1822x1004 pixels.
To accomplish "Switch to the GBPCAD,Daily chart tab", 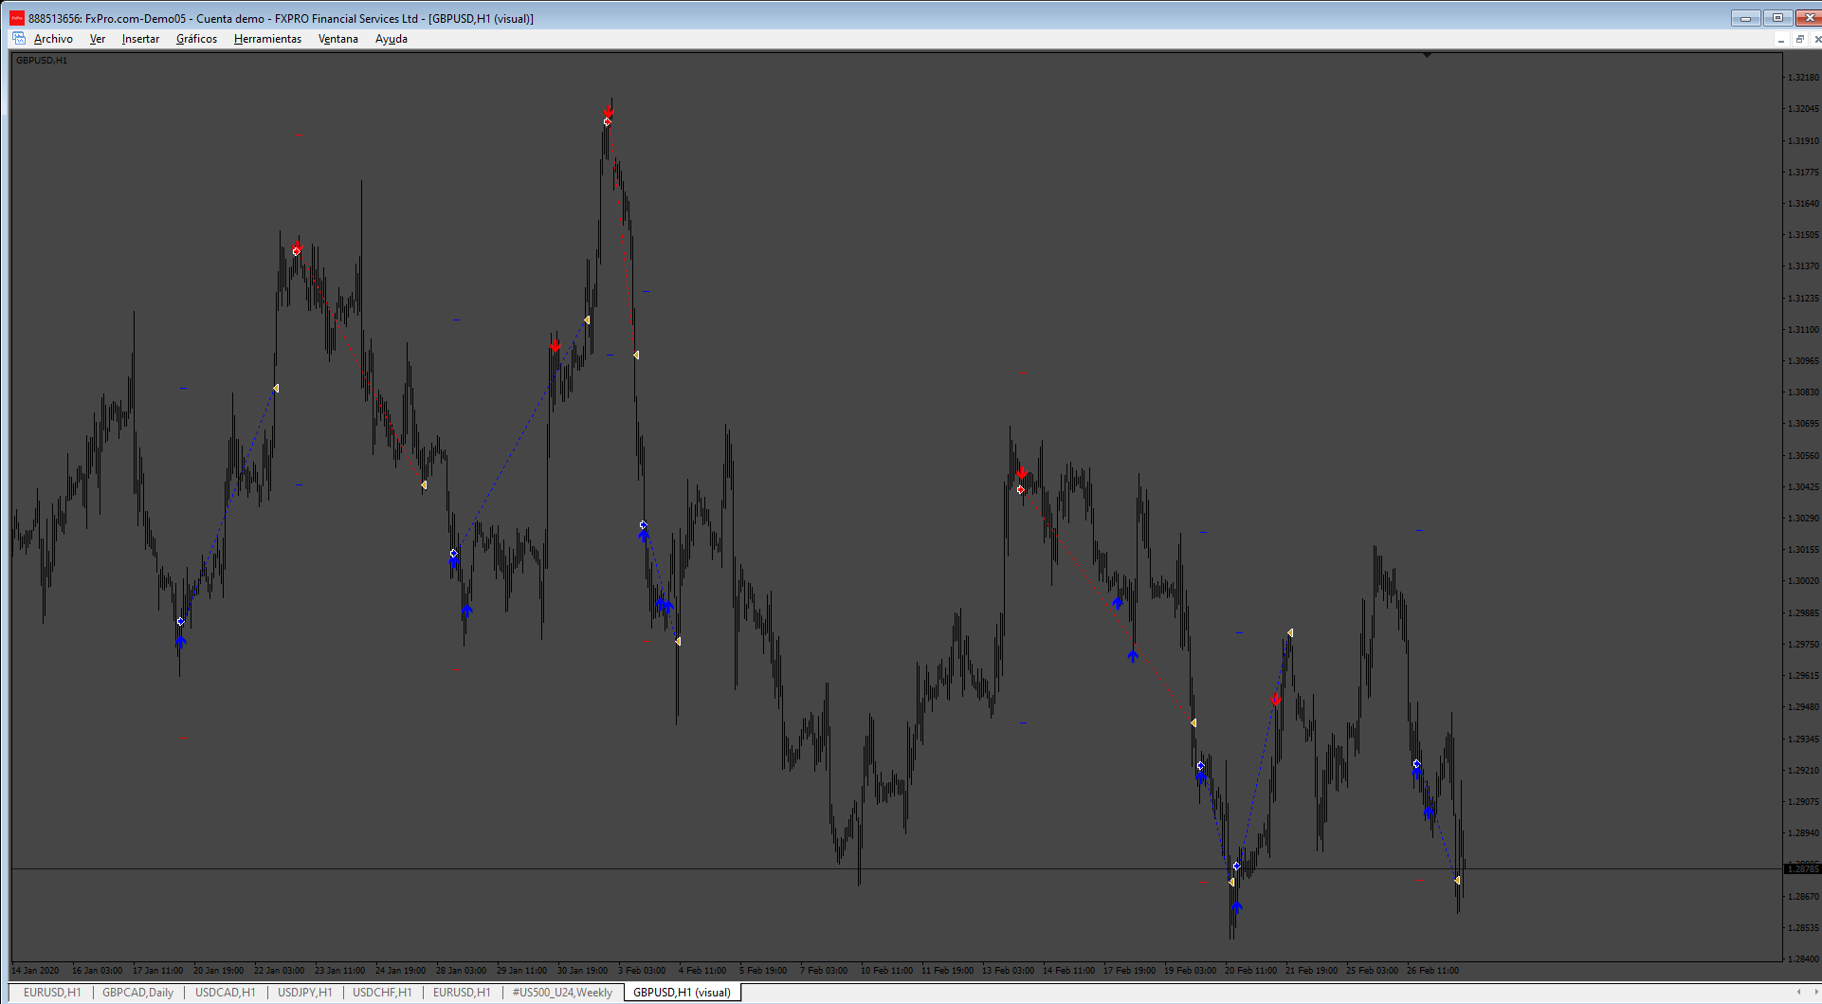I will click(x=138, y=993).
